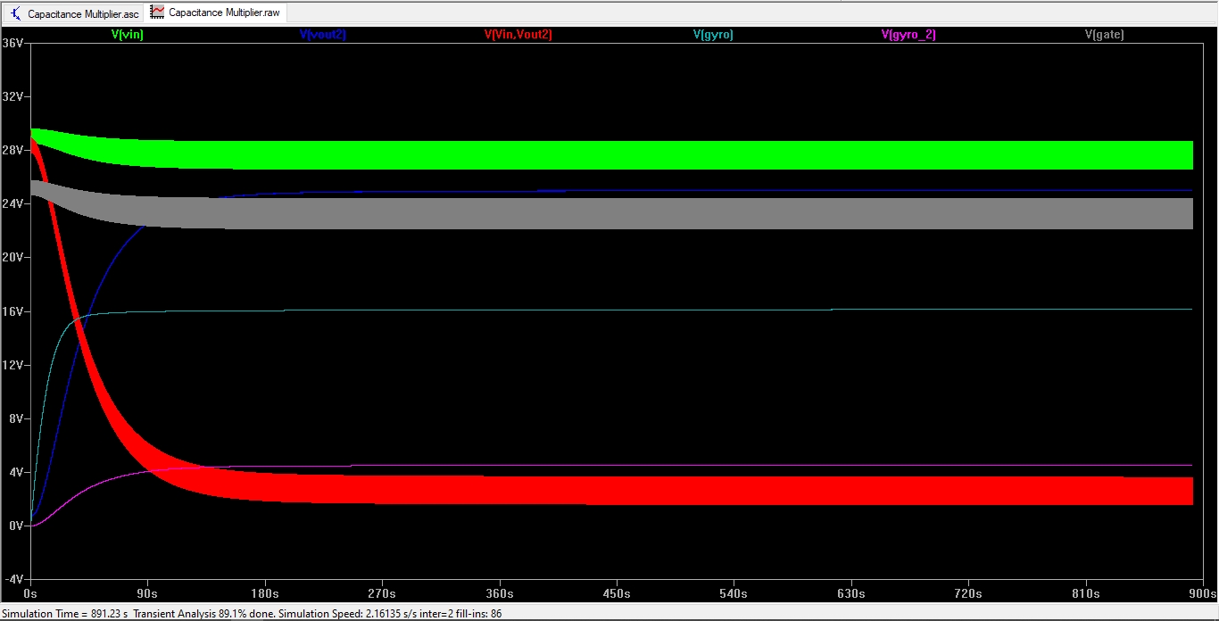This screenshot has height=621, width=1219.
Task: Click the 0s time axis label
Action: click(30, 593)
